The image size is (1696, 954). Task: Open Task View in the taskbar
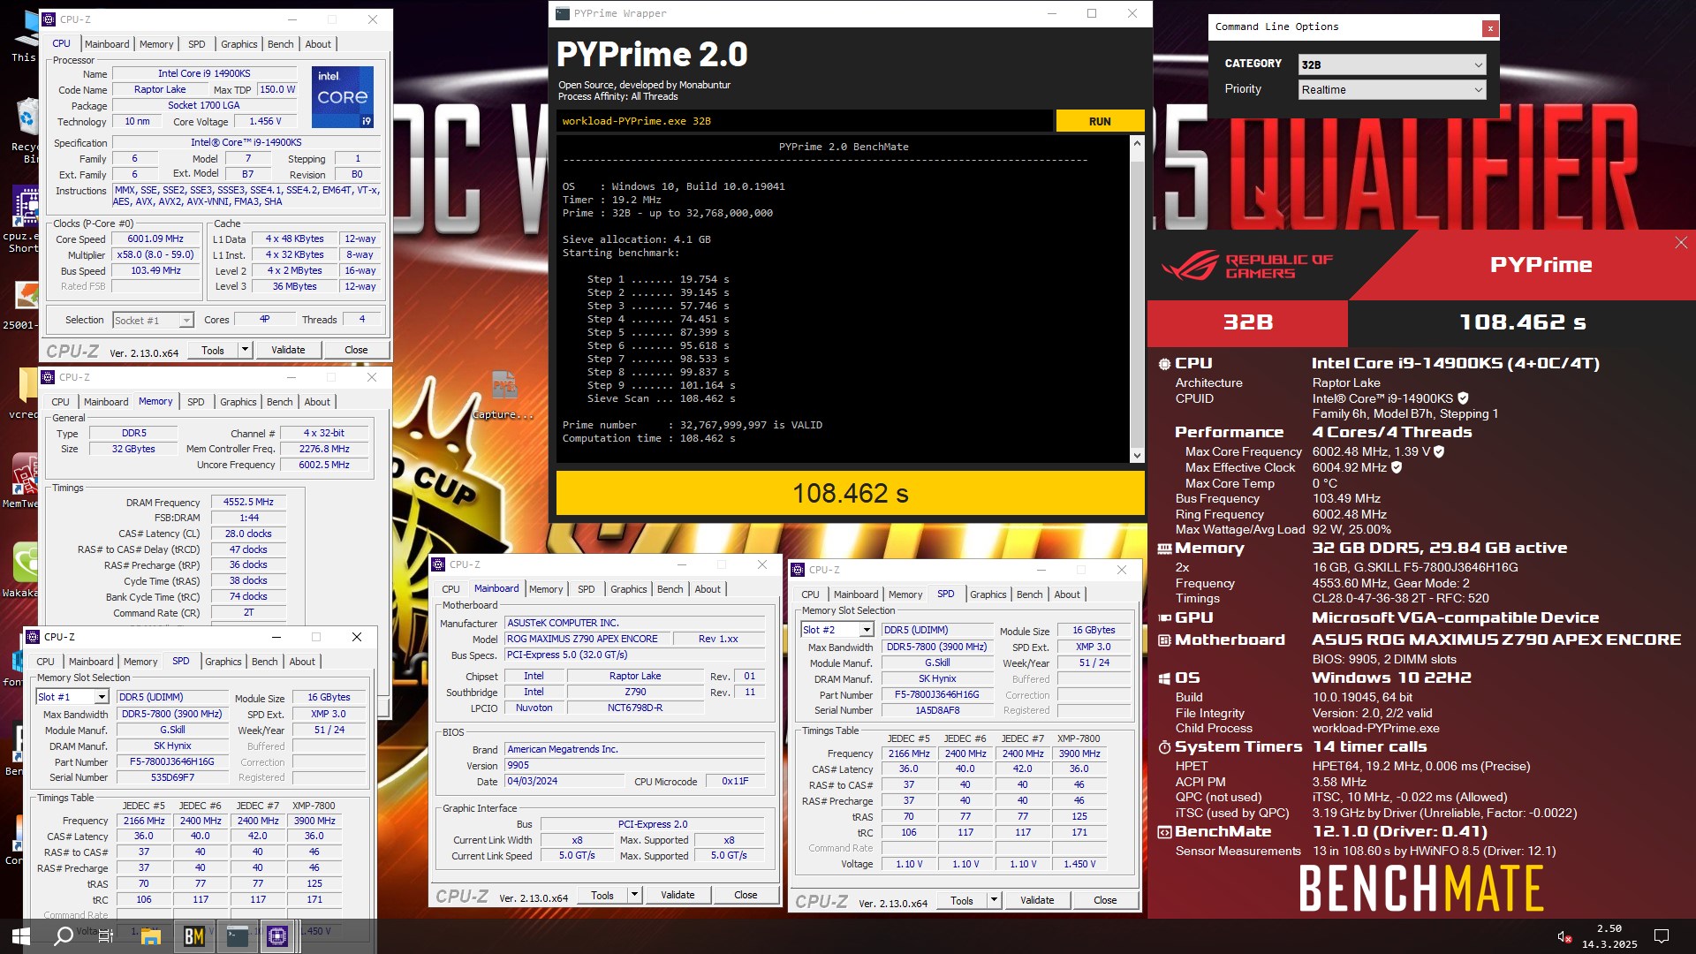[x=105, y=935]
